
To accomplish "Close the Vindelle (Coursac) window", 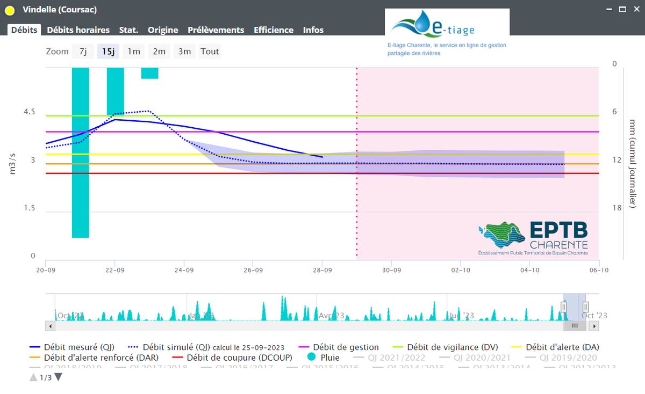I will [x=635, y=10].
